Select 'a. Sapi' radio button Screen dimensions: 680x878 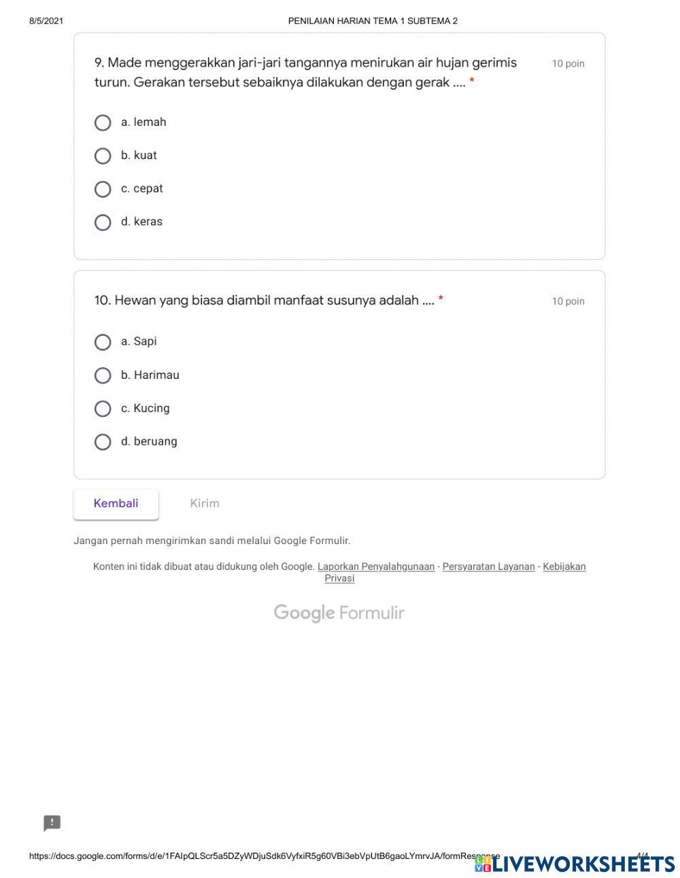(x=103, y=342)
